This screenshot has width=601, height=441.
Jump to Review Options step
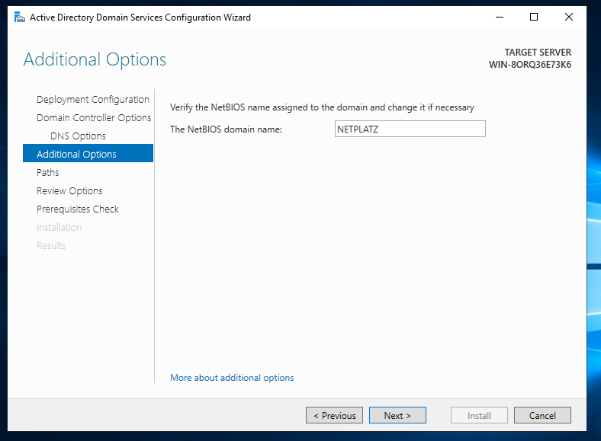(x=69, y=191)
